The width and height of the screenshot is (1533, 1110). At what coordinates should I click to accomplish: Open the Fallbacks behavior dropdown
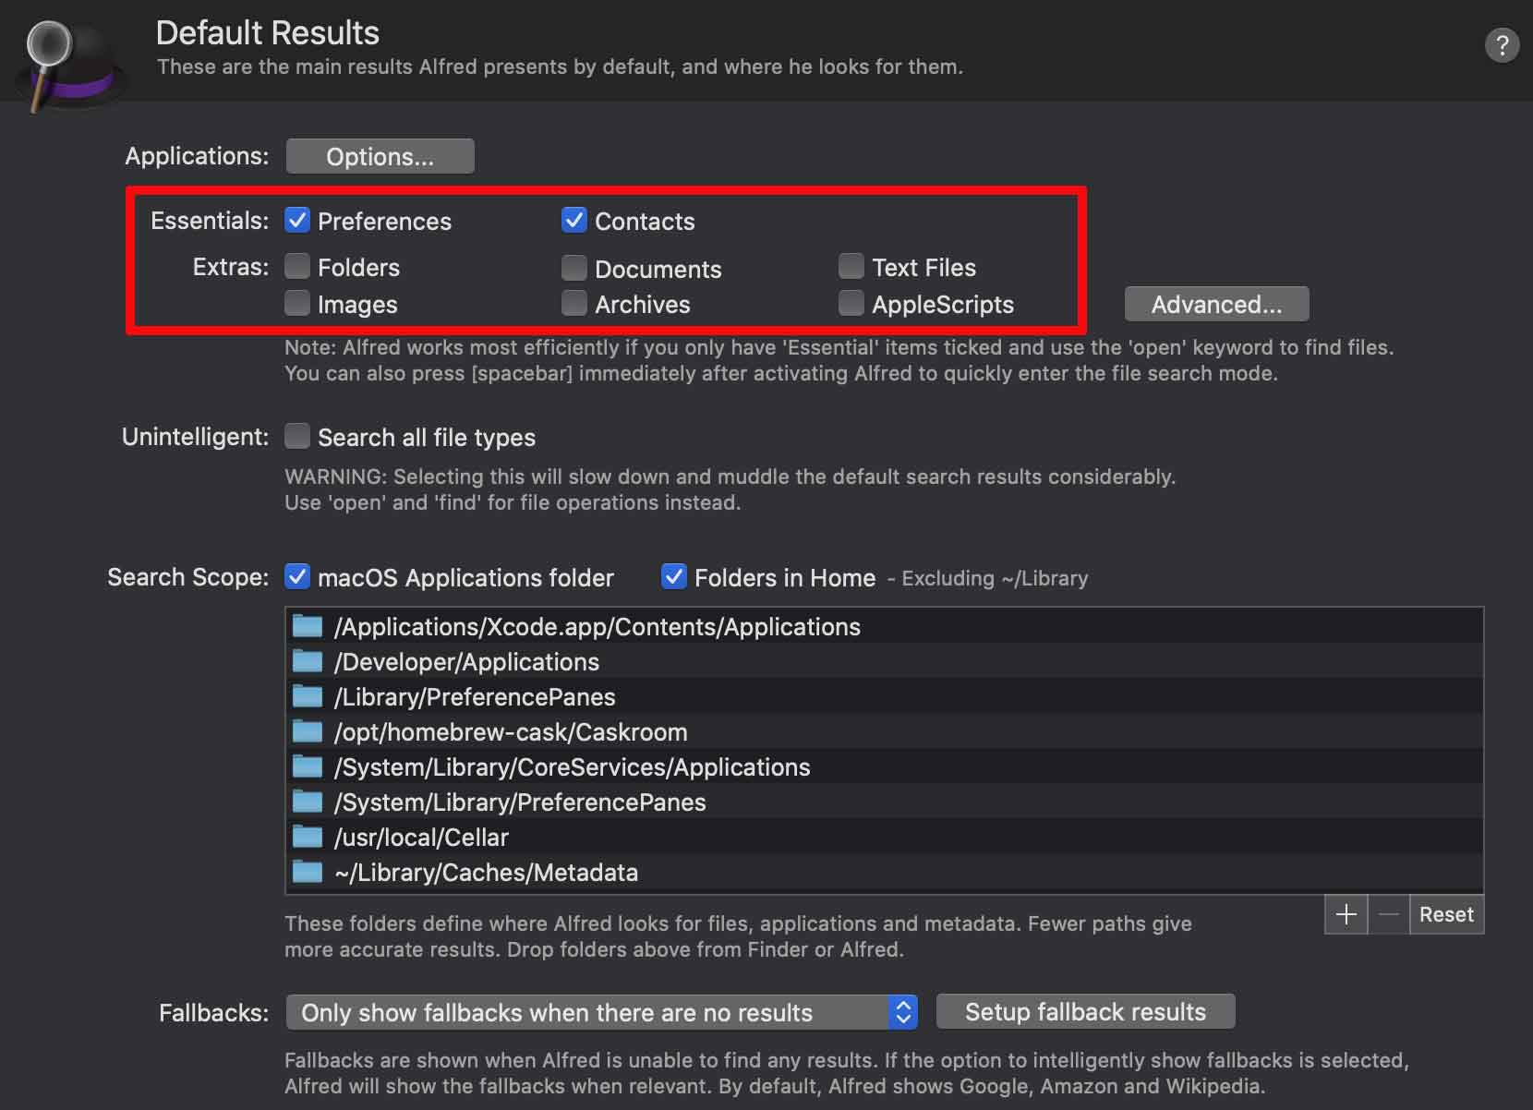[x=602, y=1012]
